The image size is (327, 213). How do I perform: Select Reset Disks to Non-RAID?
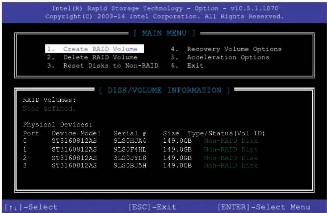click(103, 66)
